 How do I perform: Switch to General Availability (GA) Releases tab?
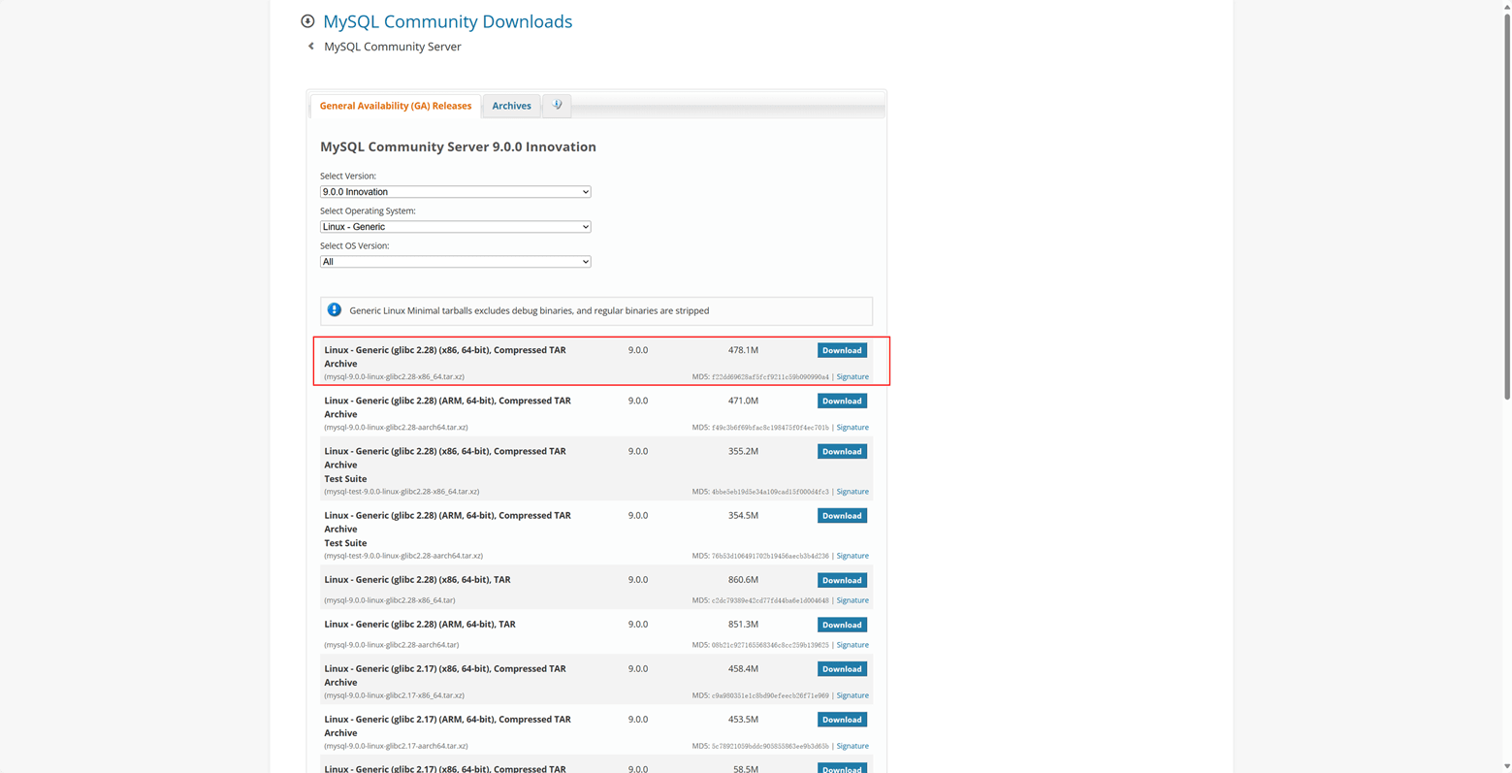coord(396,106)
